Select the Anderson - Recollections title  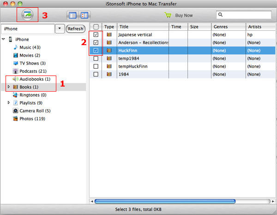143,43
